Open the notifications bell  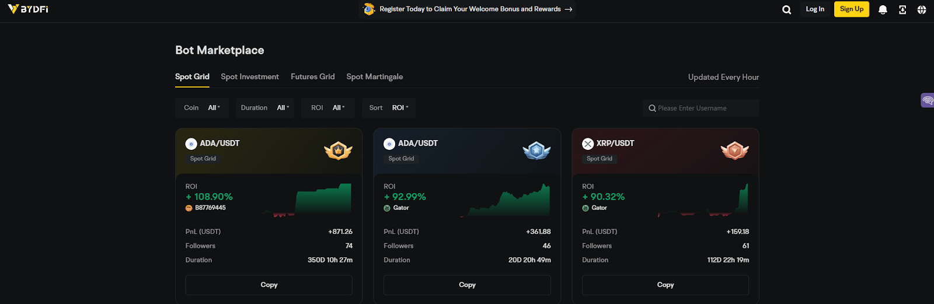883,9
